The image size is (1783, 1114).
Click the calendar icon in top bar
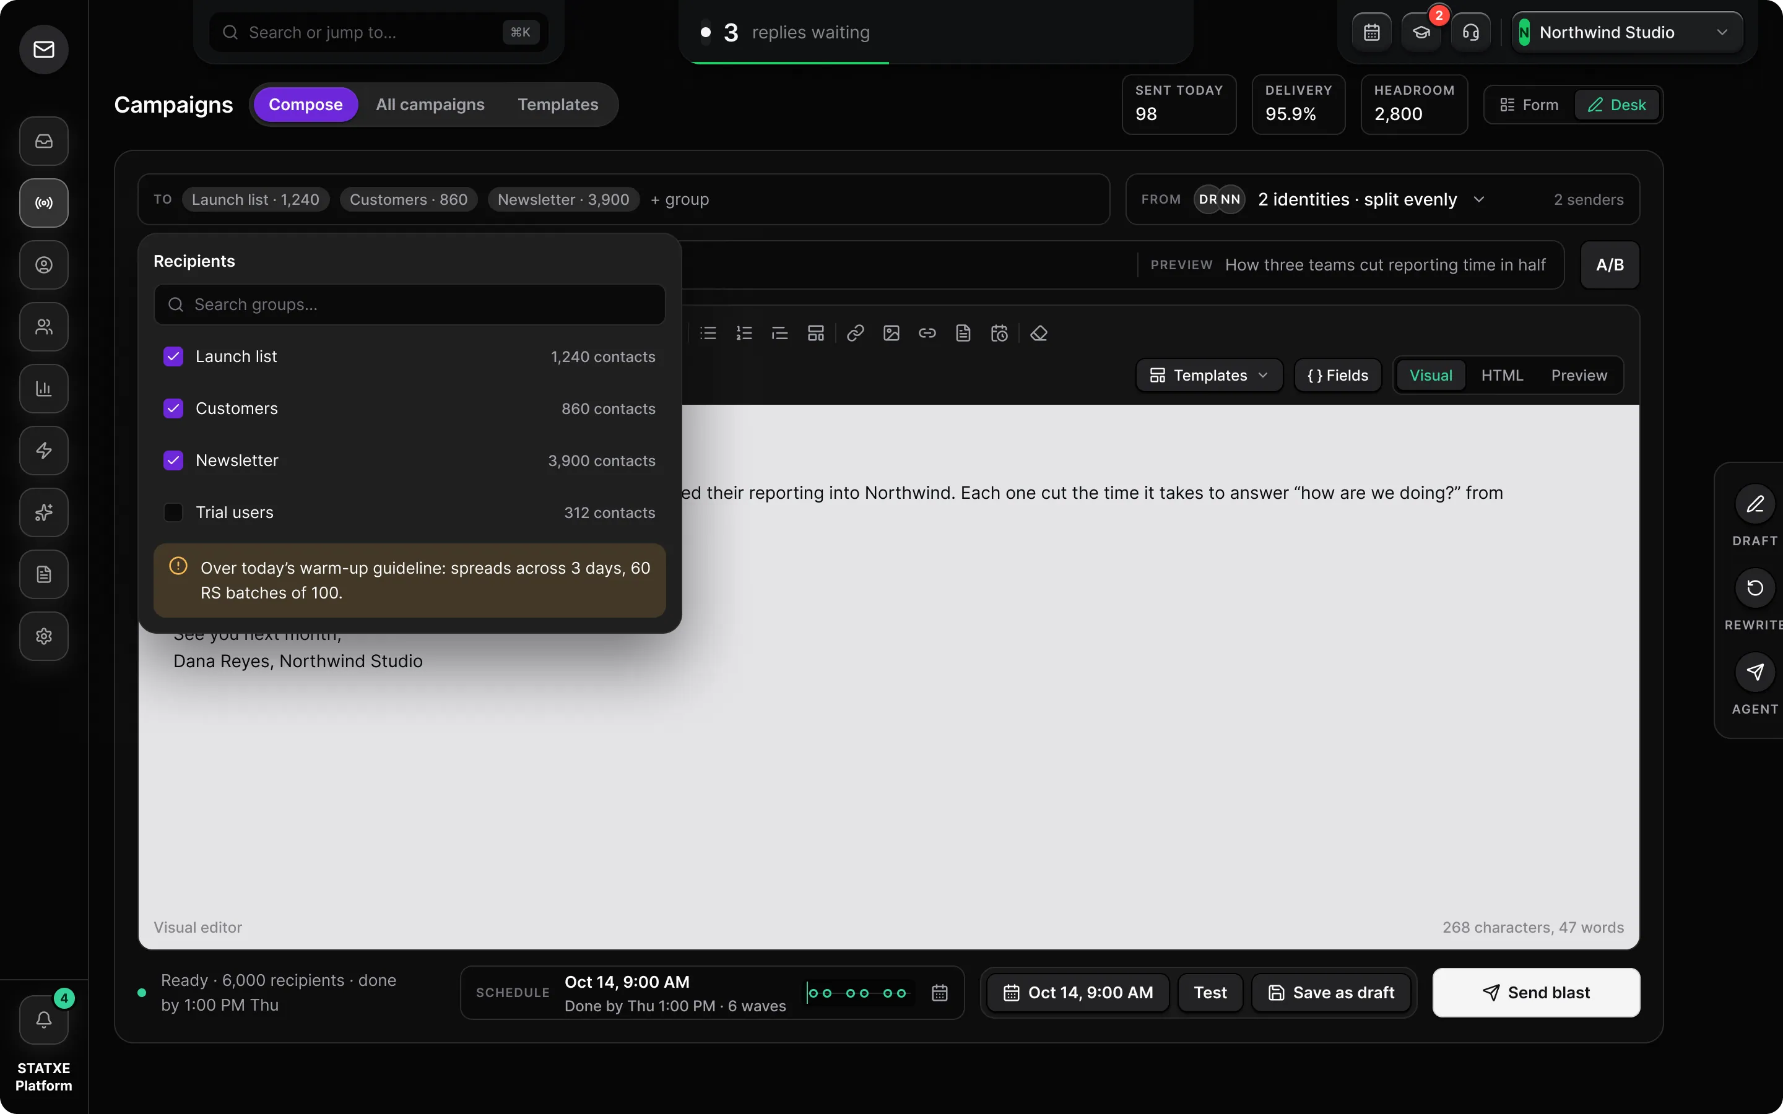tap(1372, 32)
